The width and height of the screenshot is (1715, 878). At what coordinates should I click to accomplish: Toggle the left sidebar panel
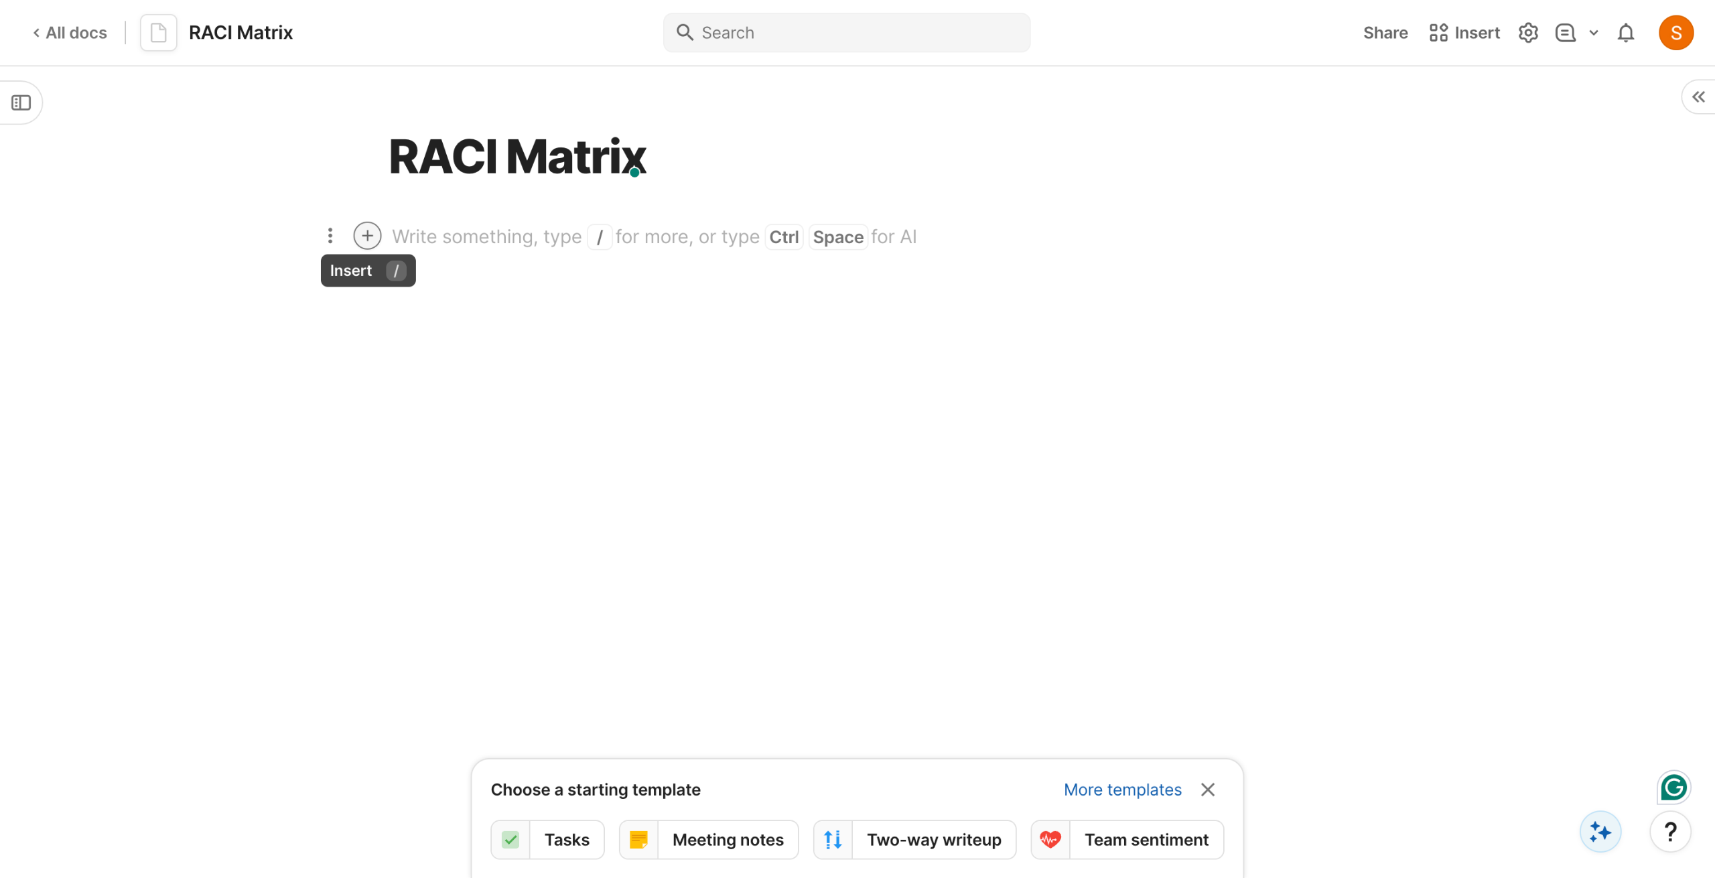point(21,102)
